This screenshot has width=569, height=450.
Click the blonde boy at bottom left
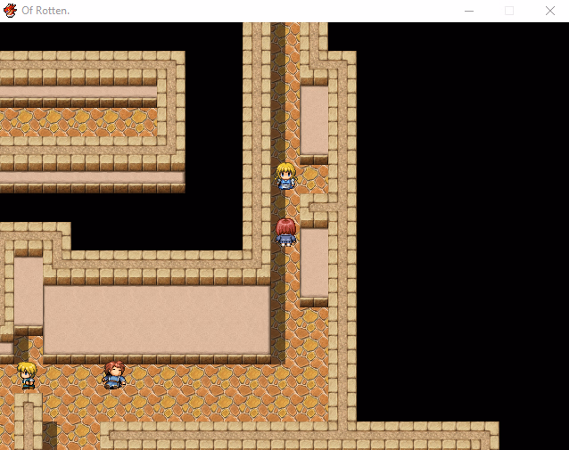28,375
